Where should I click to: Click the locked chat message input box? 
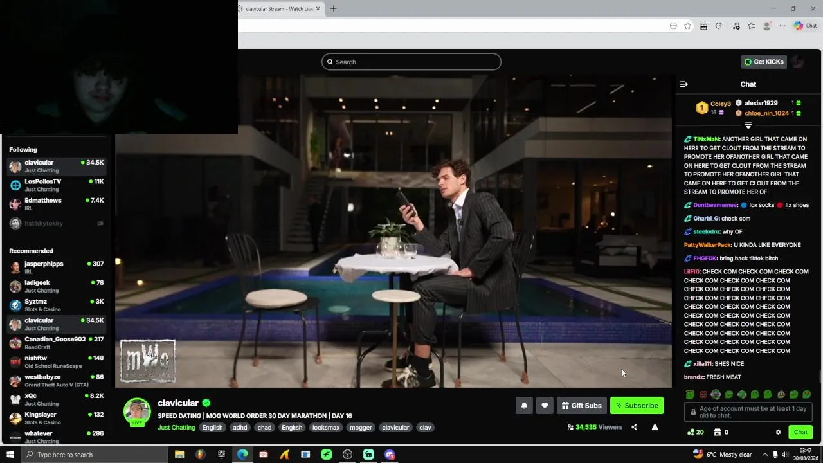749,412
